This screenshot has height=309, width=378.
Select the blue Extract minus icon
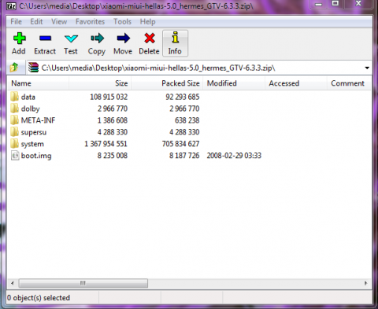click(x=45, y=39)
